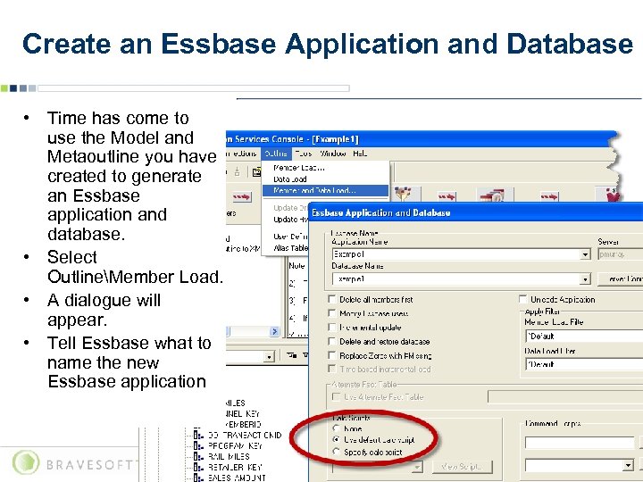This screenshot has height=482, width=643.
Task: Click the server Connect button
Action: [x=621, y=279]
